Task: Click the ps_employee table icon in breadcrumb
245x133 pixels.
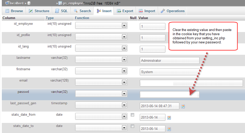Action: click(x=60, y=3)
